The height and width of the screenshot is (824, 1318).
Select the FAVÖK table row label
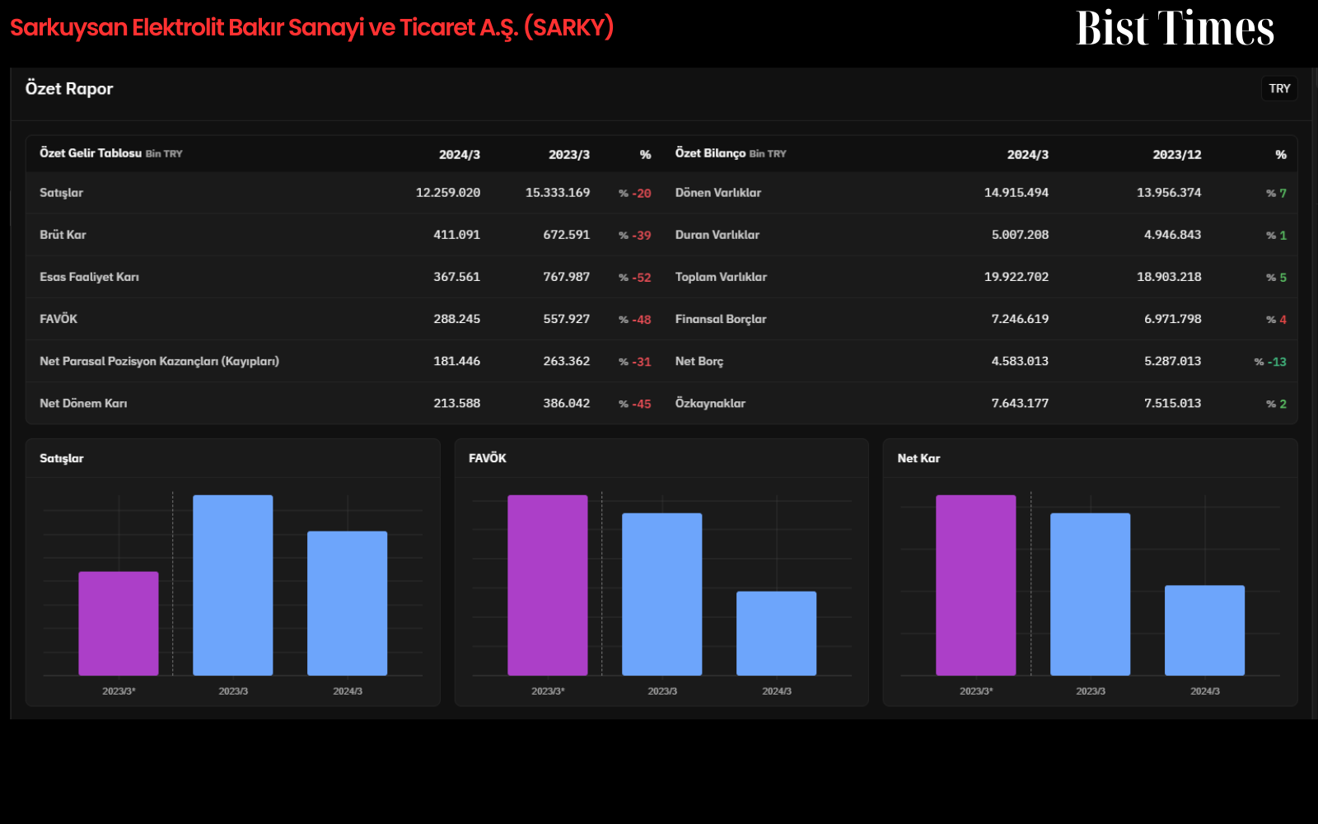tap(58, 319)
